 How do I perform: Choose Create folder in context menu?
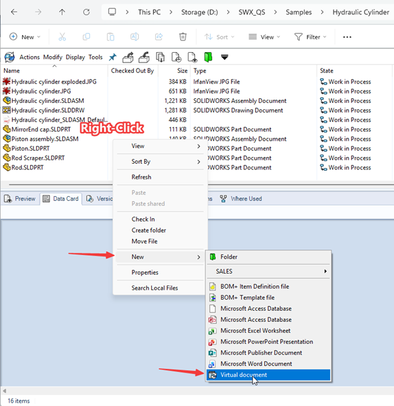coord(160,230)
